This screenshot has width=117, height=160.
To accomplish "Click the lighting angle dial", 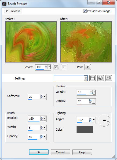I will (104, 120).
